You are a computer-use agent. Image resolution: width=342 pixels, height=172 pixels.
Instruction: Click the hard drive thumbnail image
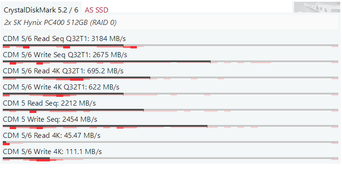[x=317, y=7]
